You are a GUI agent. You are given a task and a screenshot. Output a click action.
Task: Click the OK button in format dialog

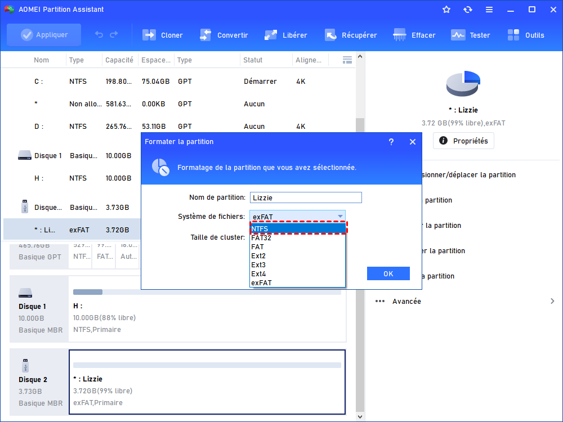(x=388, y=274)
